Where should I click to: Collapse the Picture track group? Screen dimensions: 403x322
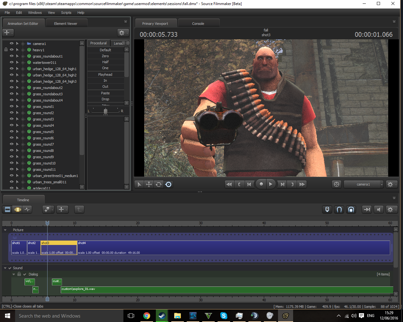click(5, 230)
